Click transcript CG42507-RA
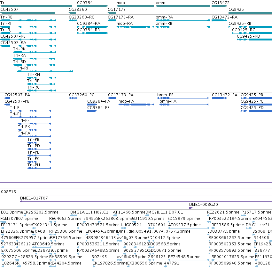Screen dimensions: 272x268 pyautogui.click(x=28, y=46)
